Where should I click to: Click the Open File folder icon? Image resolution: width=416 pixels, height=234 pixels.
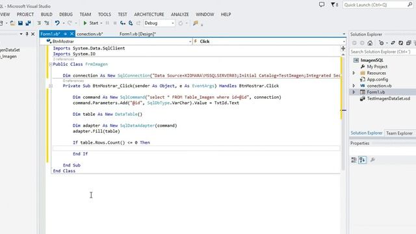click(12, 23)
